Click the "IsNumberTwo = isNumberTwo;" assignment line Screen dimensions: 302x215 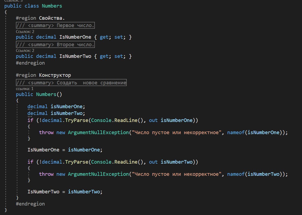pyautogui.click(x=65, y=191)
